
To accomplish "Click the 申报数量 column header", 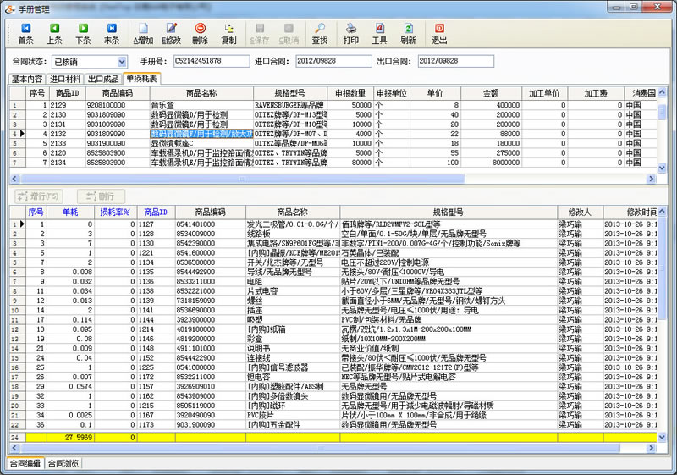I will pos(350,93).
